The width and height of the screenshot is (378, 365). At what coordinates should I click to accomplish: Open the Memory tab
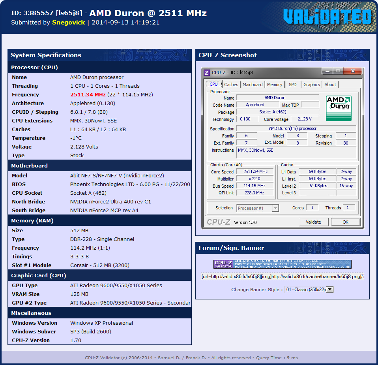(274, 85)
